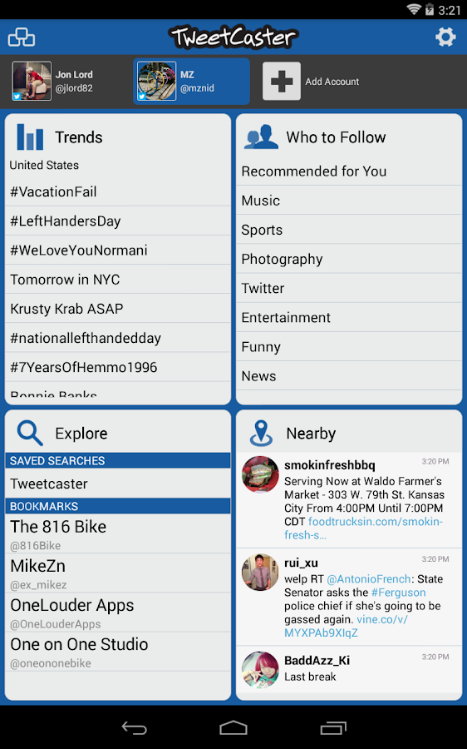Screen dimensions: 467x749
Task: Tap the #Ferguson hashtag link
Action: 398,593
